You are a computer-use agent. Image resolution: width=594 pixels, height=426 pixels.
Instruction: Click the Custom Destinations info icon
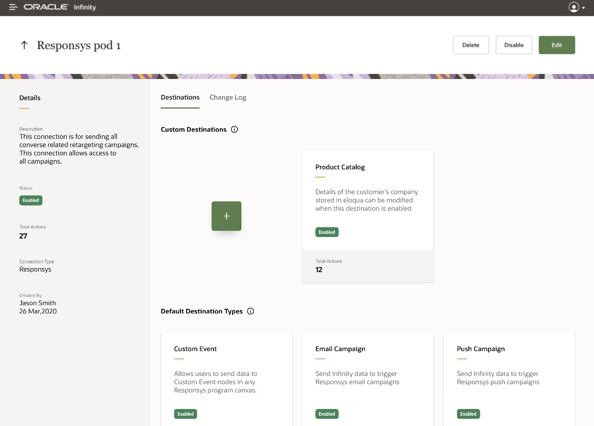click(234, 130)
